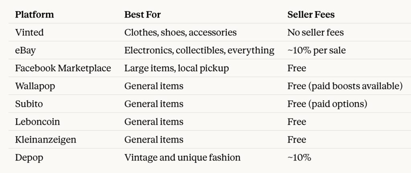
Task: Click the Facebook Marketplace cell
Action: tap(63, 68)
